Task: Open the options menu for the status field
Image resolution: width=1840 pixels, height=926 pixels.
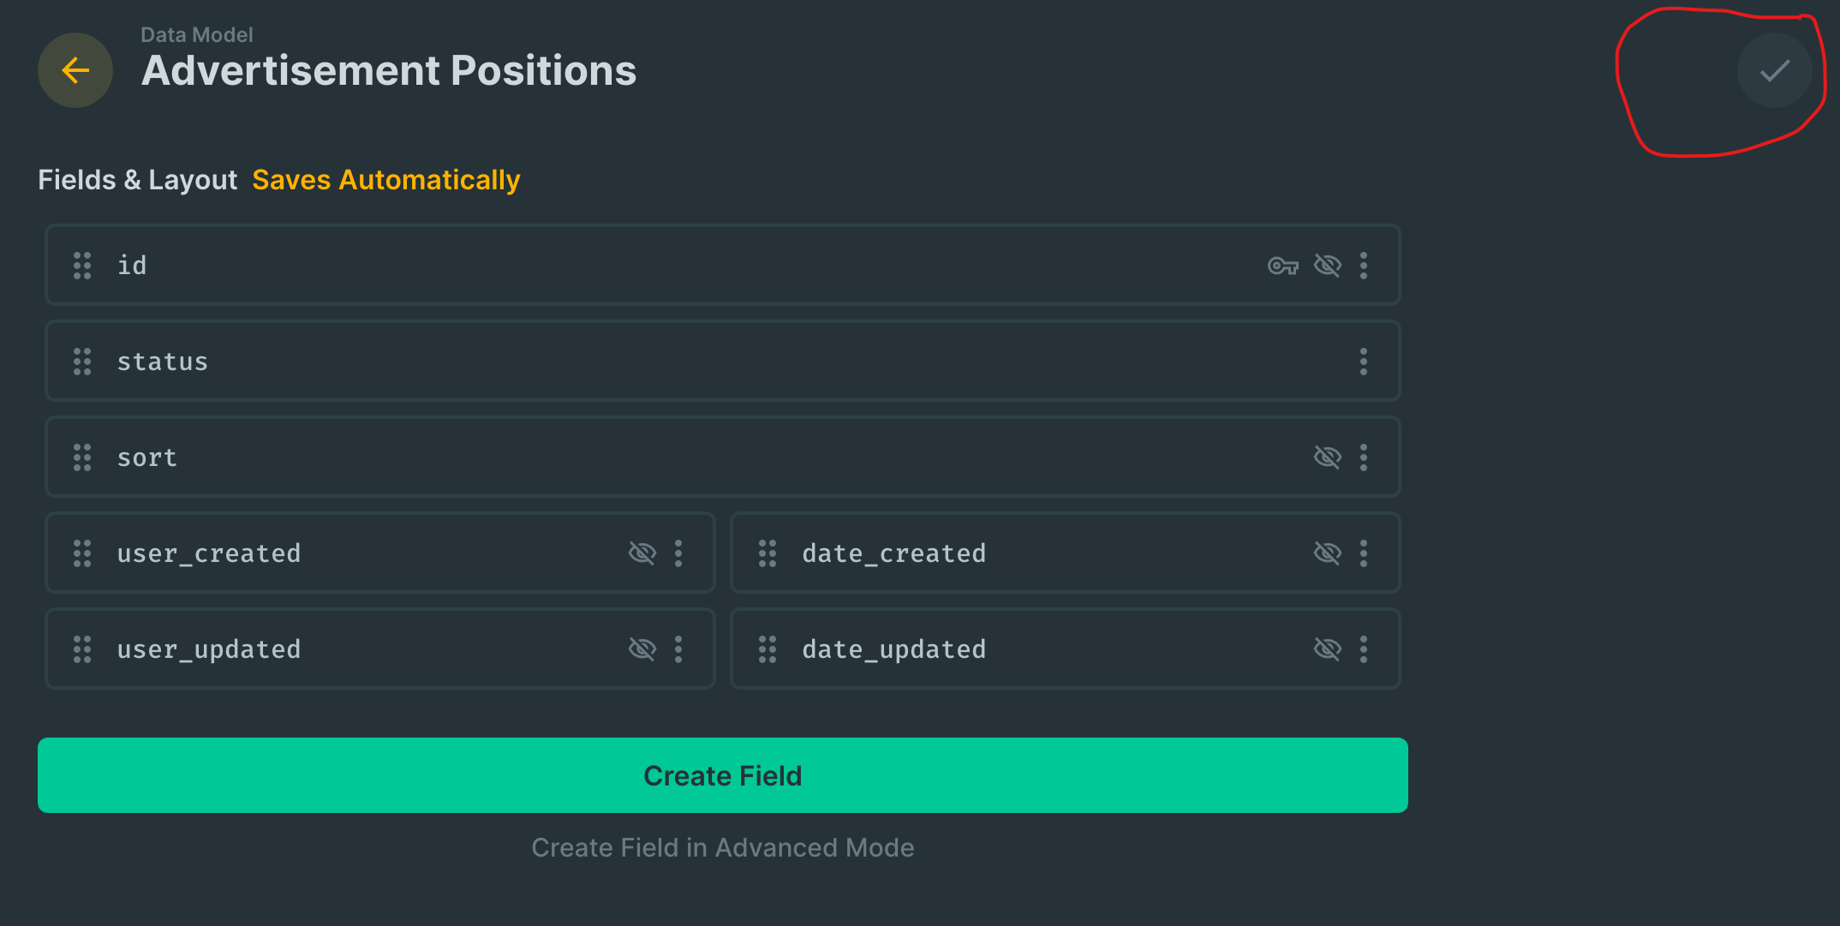Action: pyautogui.click(x=1365, y=361)
